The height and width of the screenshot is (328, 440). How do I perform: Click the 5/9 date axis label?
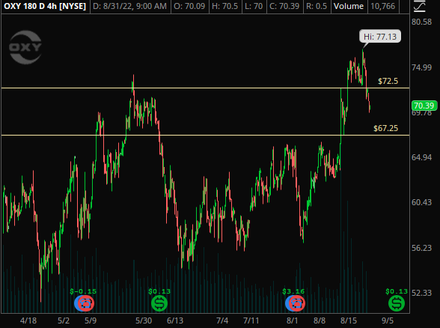[91, 321]
